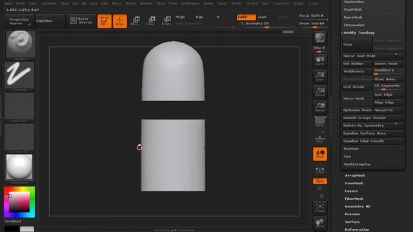Click the Move view icon on right shelf
Image resolution: width=413 pixels, height=232 pixels.
(x=320, y=223)
